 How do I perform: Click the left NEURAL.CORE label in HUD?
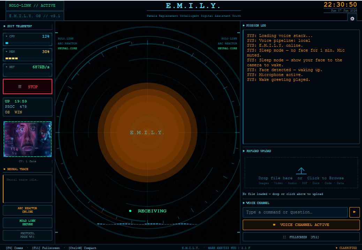coord(67,48)
